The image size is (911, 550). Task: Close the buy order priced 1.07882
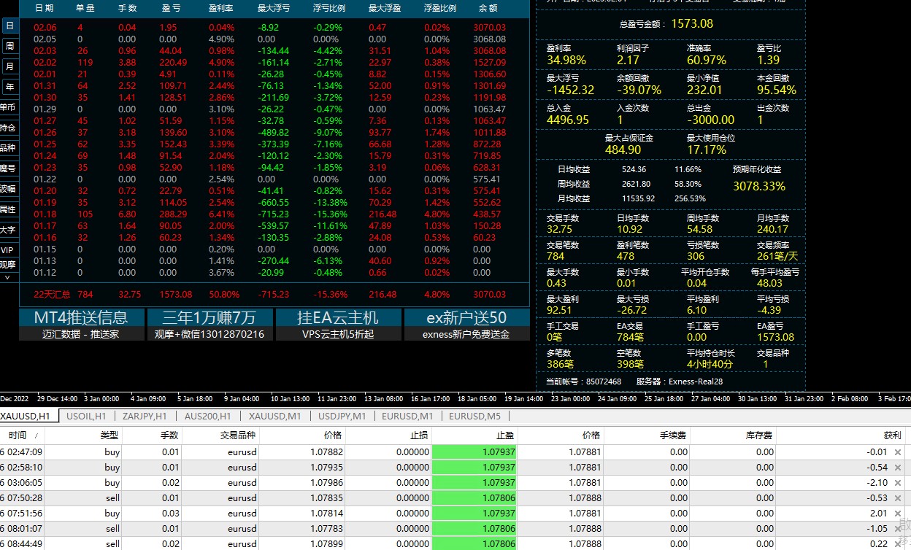[x=898, y=452]
